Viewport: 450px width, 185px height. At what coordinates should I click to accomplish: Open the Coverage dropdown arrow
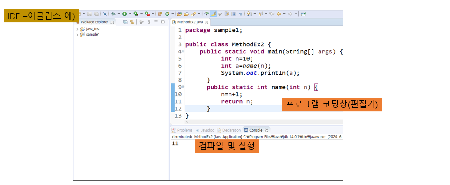point(142,14)
